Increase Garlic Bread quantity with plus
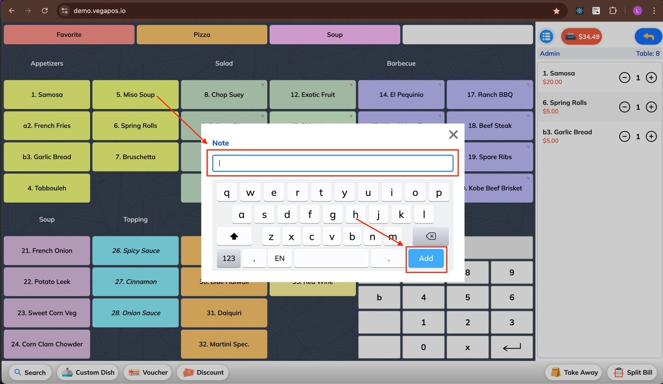Viewport: 663px width, 384px height. [651, 137]
